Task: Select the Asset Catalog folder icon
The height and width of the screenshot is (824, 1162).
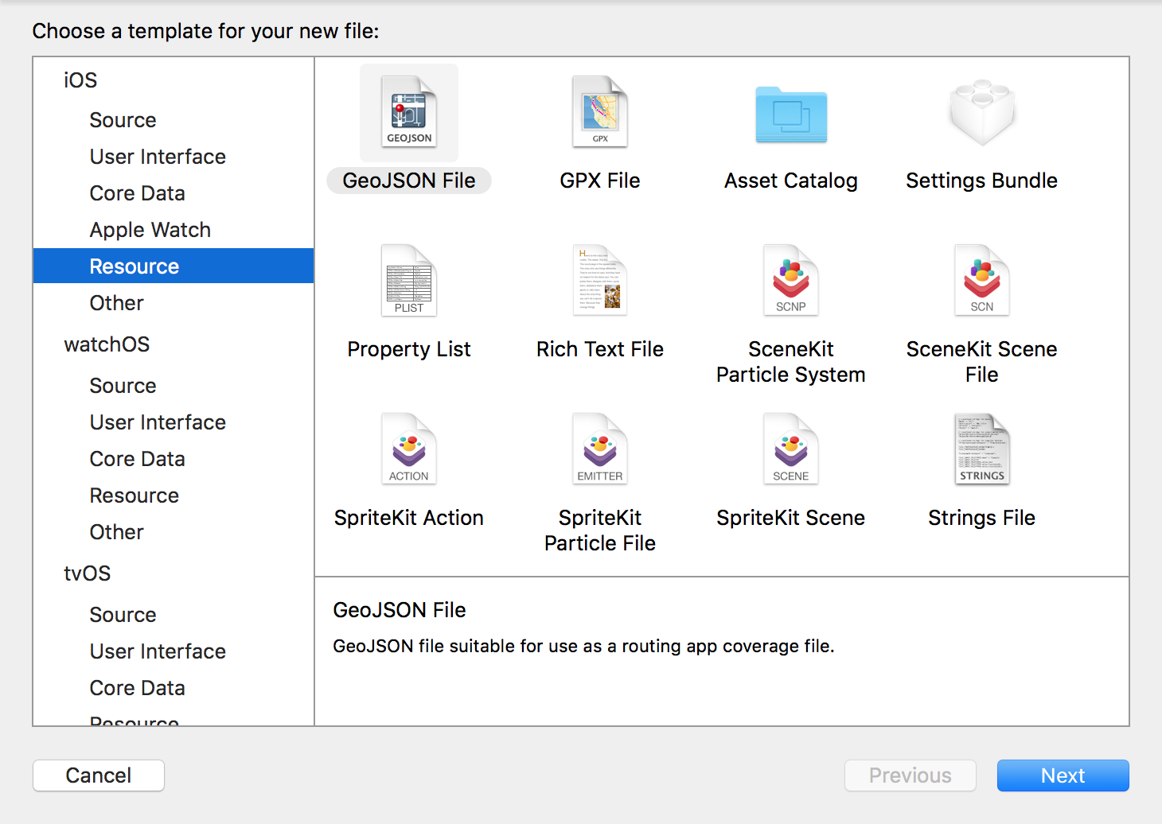Action: coord(791,115)
